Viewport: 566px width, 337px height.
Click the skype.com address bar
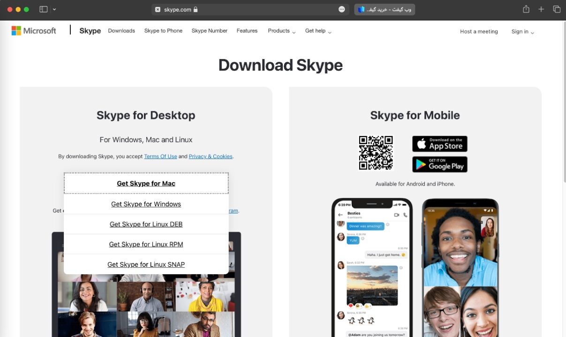click(x=250, y=9)
